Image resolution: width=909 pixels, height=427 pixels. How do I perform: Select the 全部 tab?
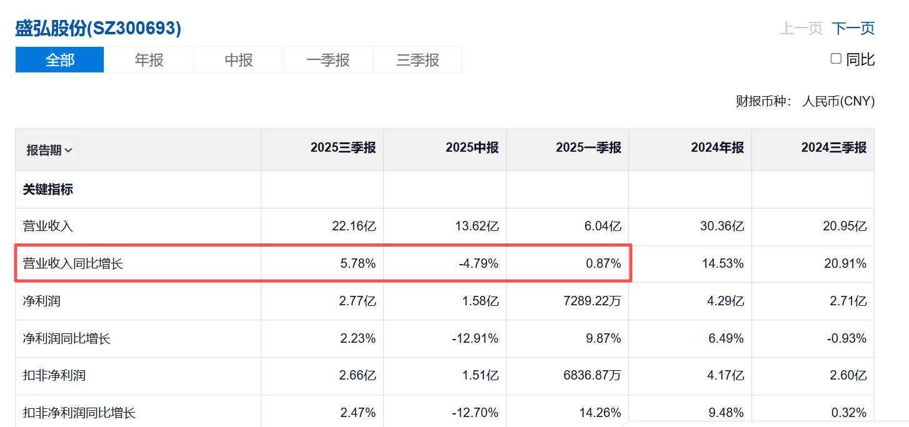point(60,60)
